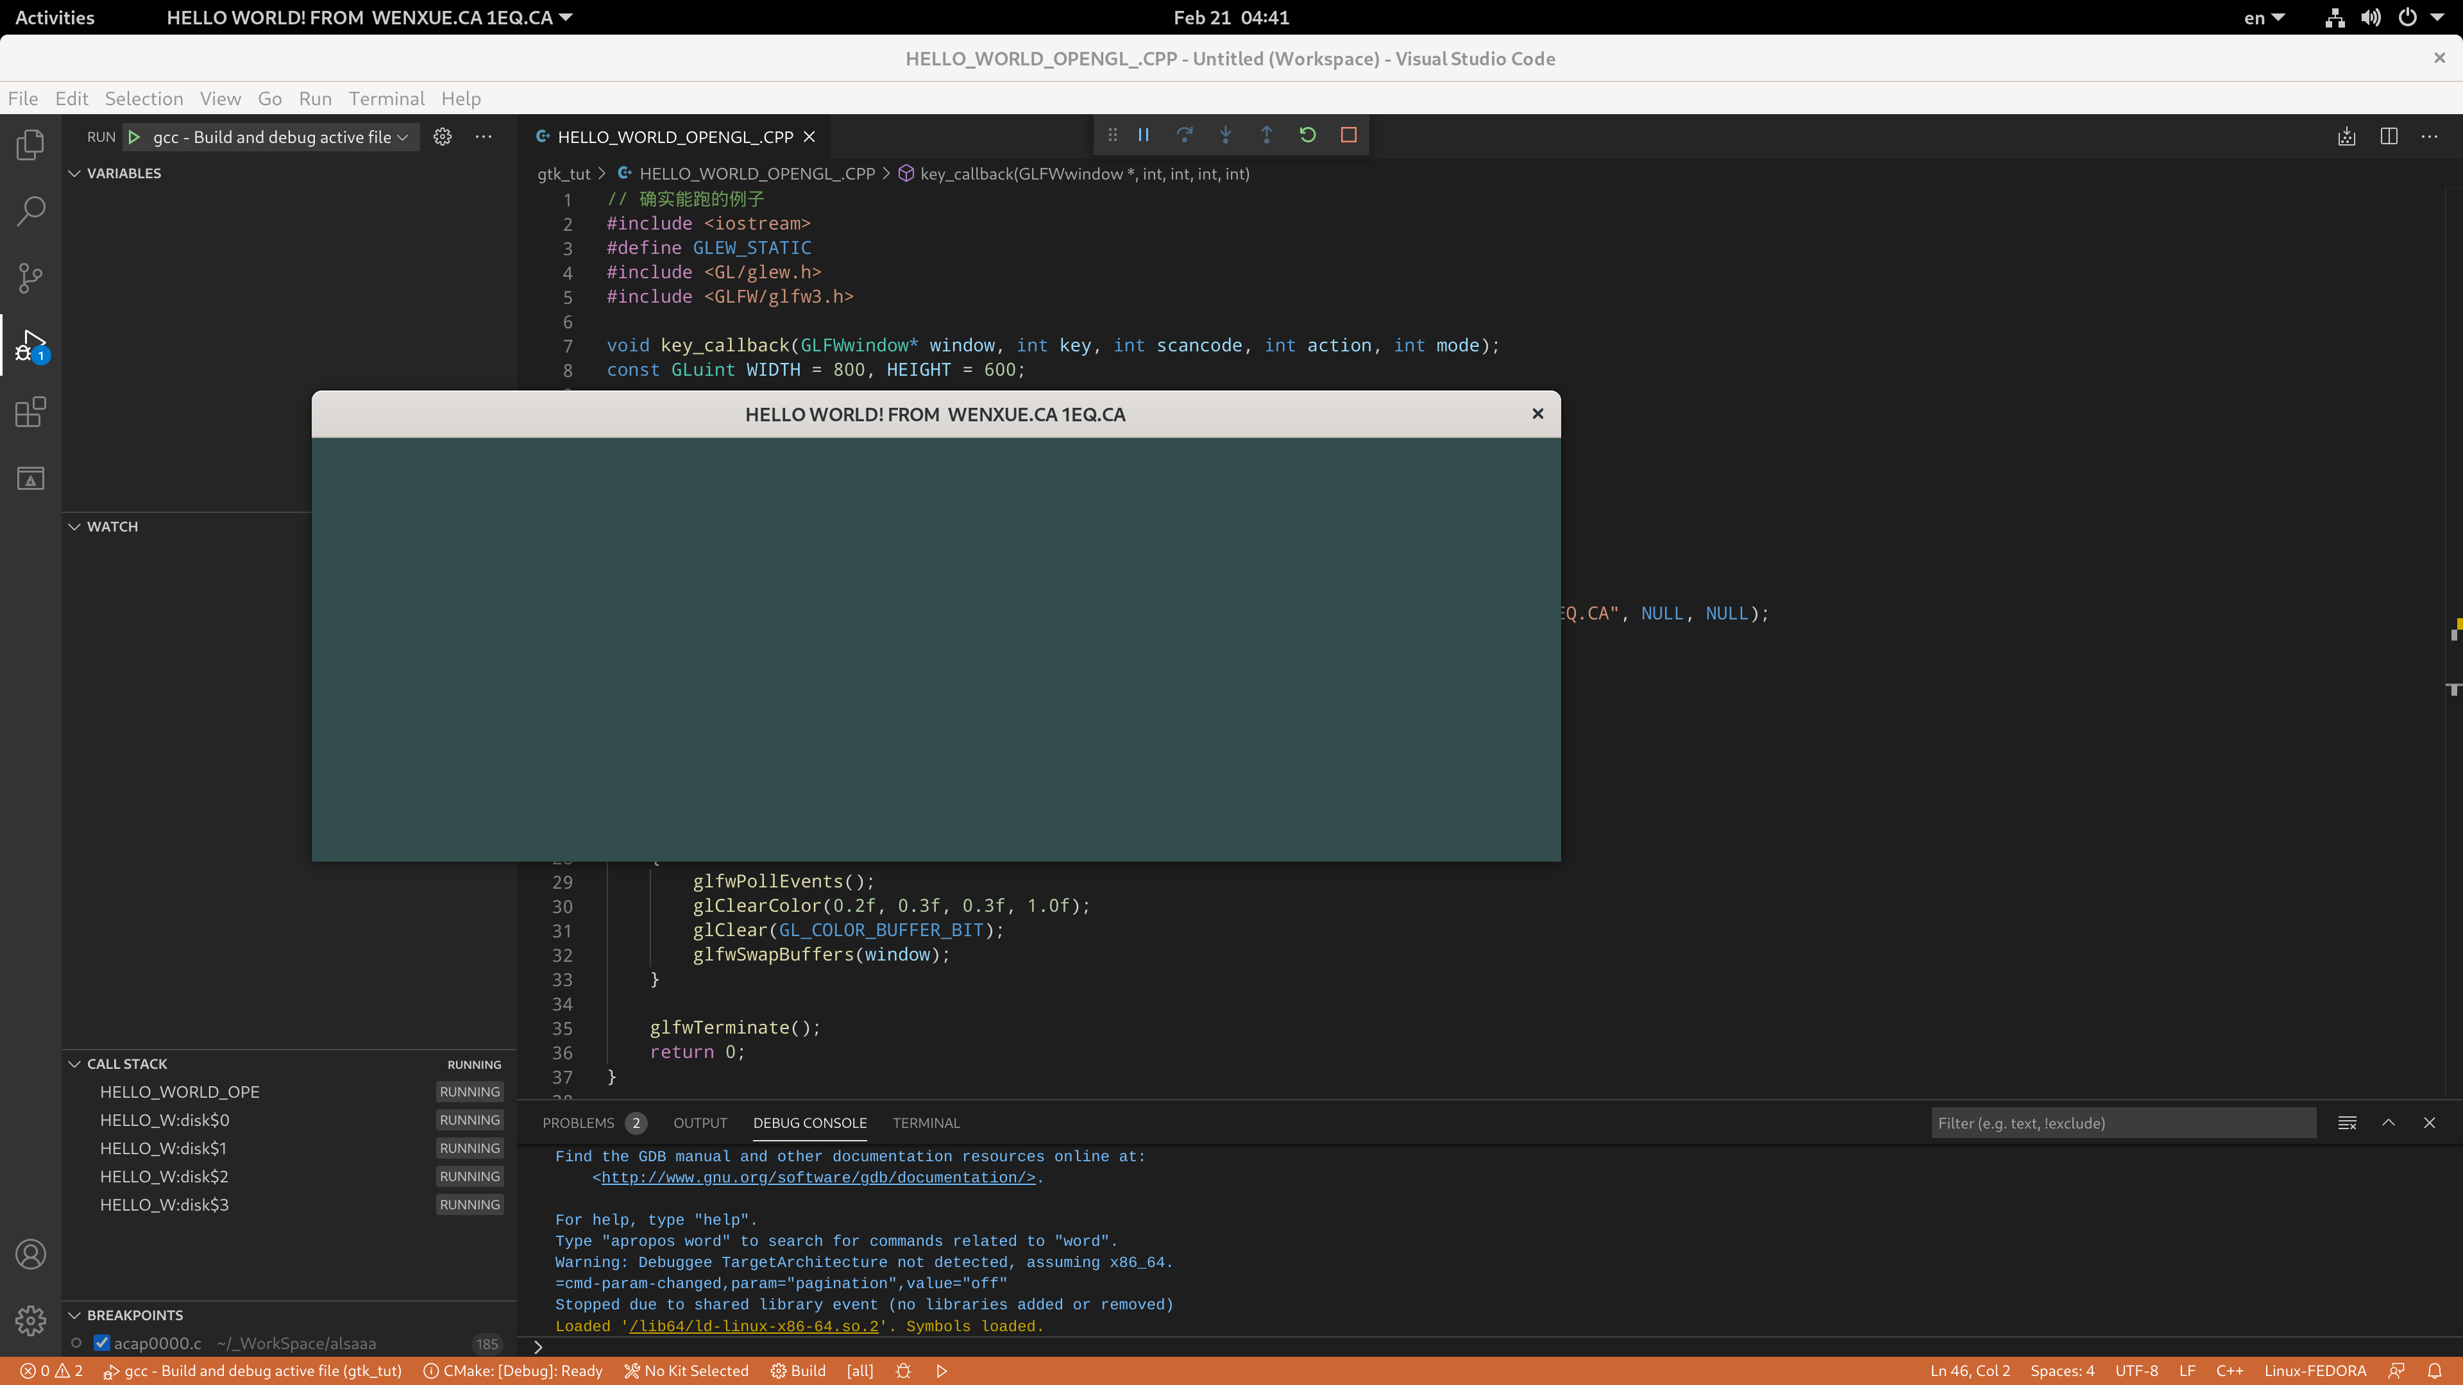Click 'No Kit Selected' in the status bar
This screenshot has height=1385, width=2463.
point(686,1371)
